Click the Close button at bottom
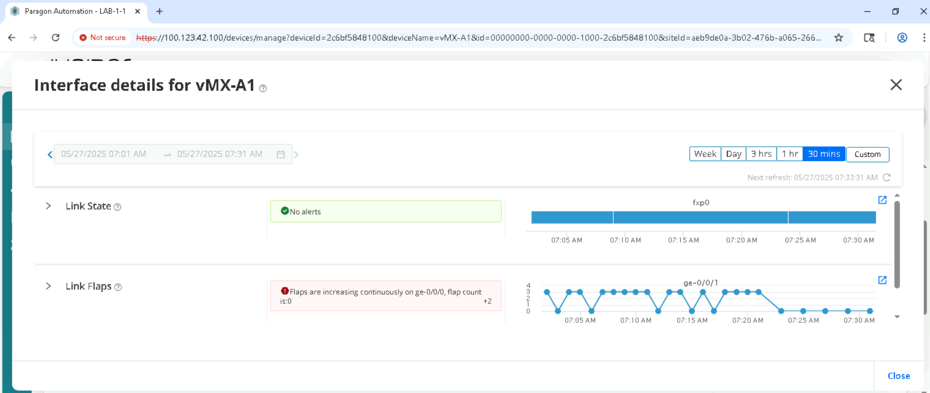This screenshot has width=930, height=393. point(898,376)
